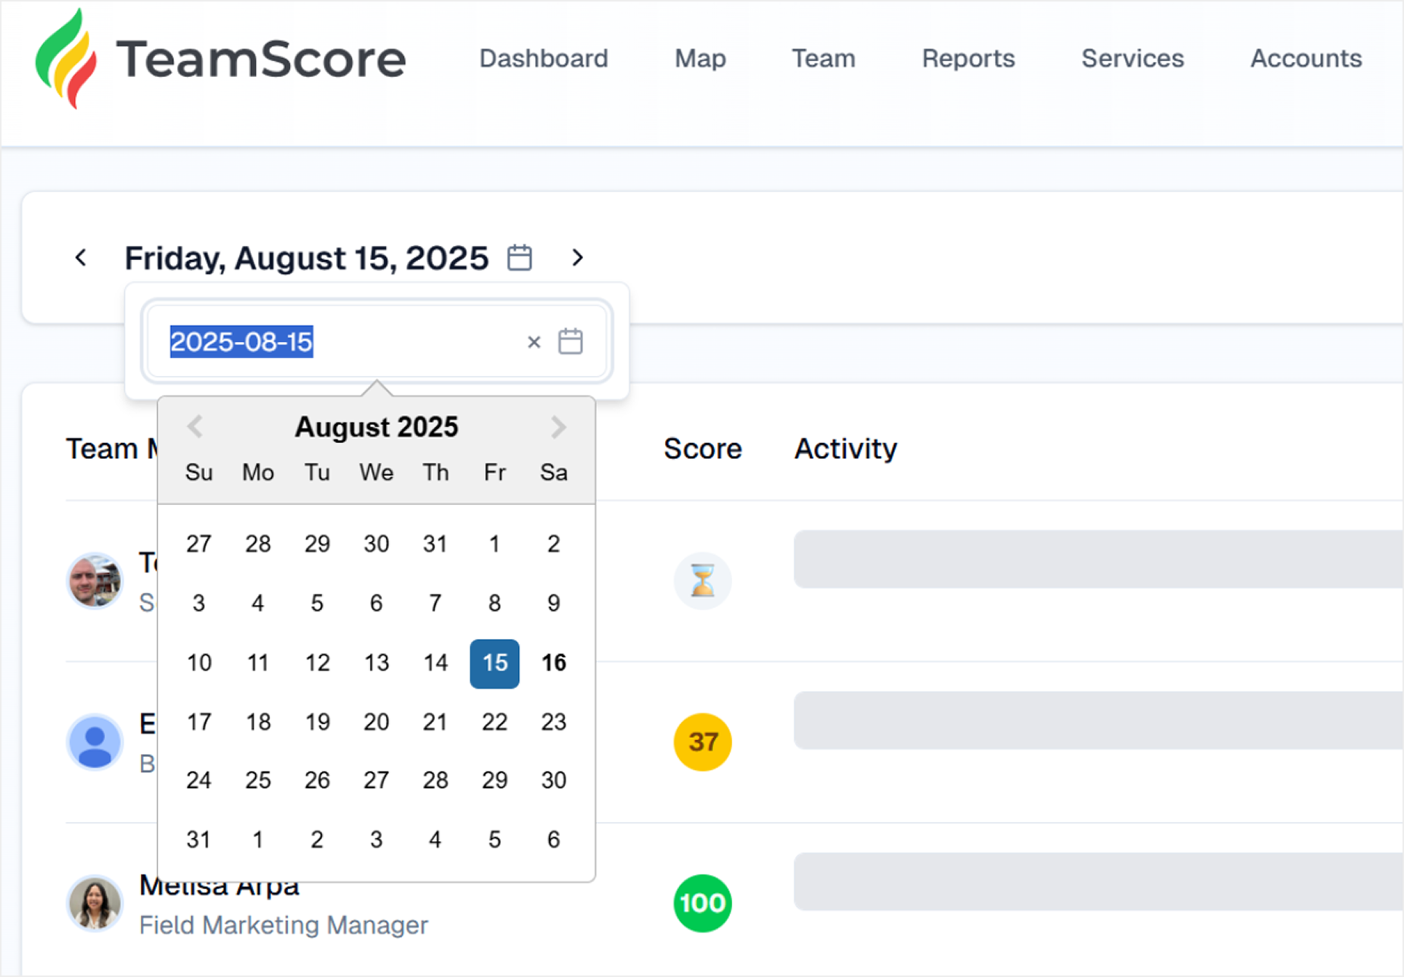Open Melisa Arpa's profile photo
The image size is (1404, 977).
pyautogui.click(x=95, y=903)
